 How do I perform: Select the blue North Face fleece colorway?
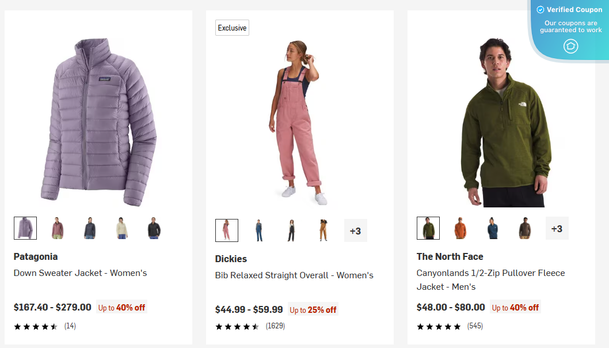point(492,228)
